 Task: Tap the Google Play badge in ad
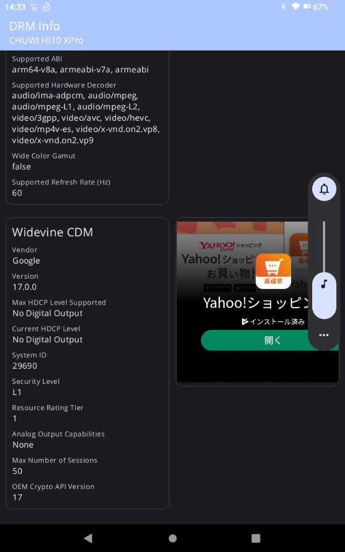coord(218,288)
